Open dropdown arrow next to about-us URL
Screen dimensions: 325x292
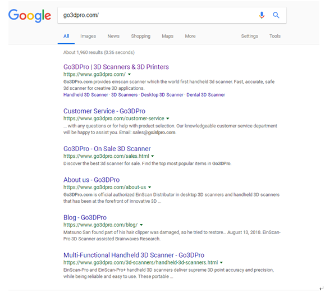tap(150, 187)
